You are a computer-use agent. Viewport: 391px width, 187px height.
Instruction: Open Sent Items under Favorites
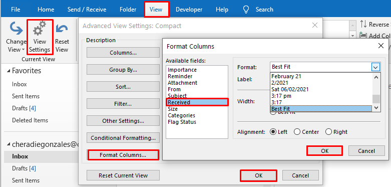point(26,96)
